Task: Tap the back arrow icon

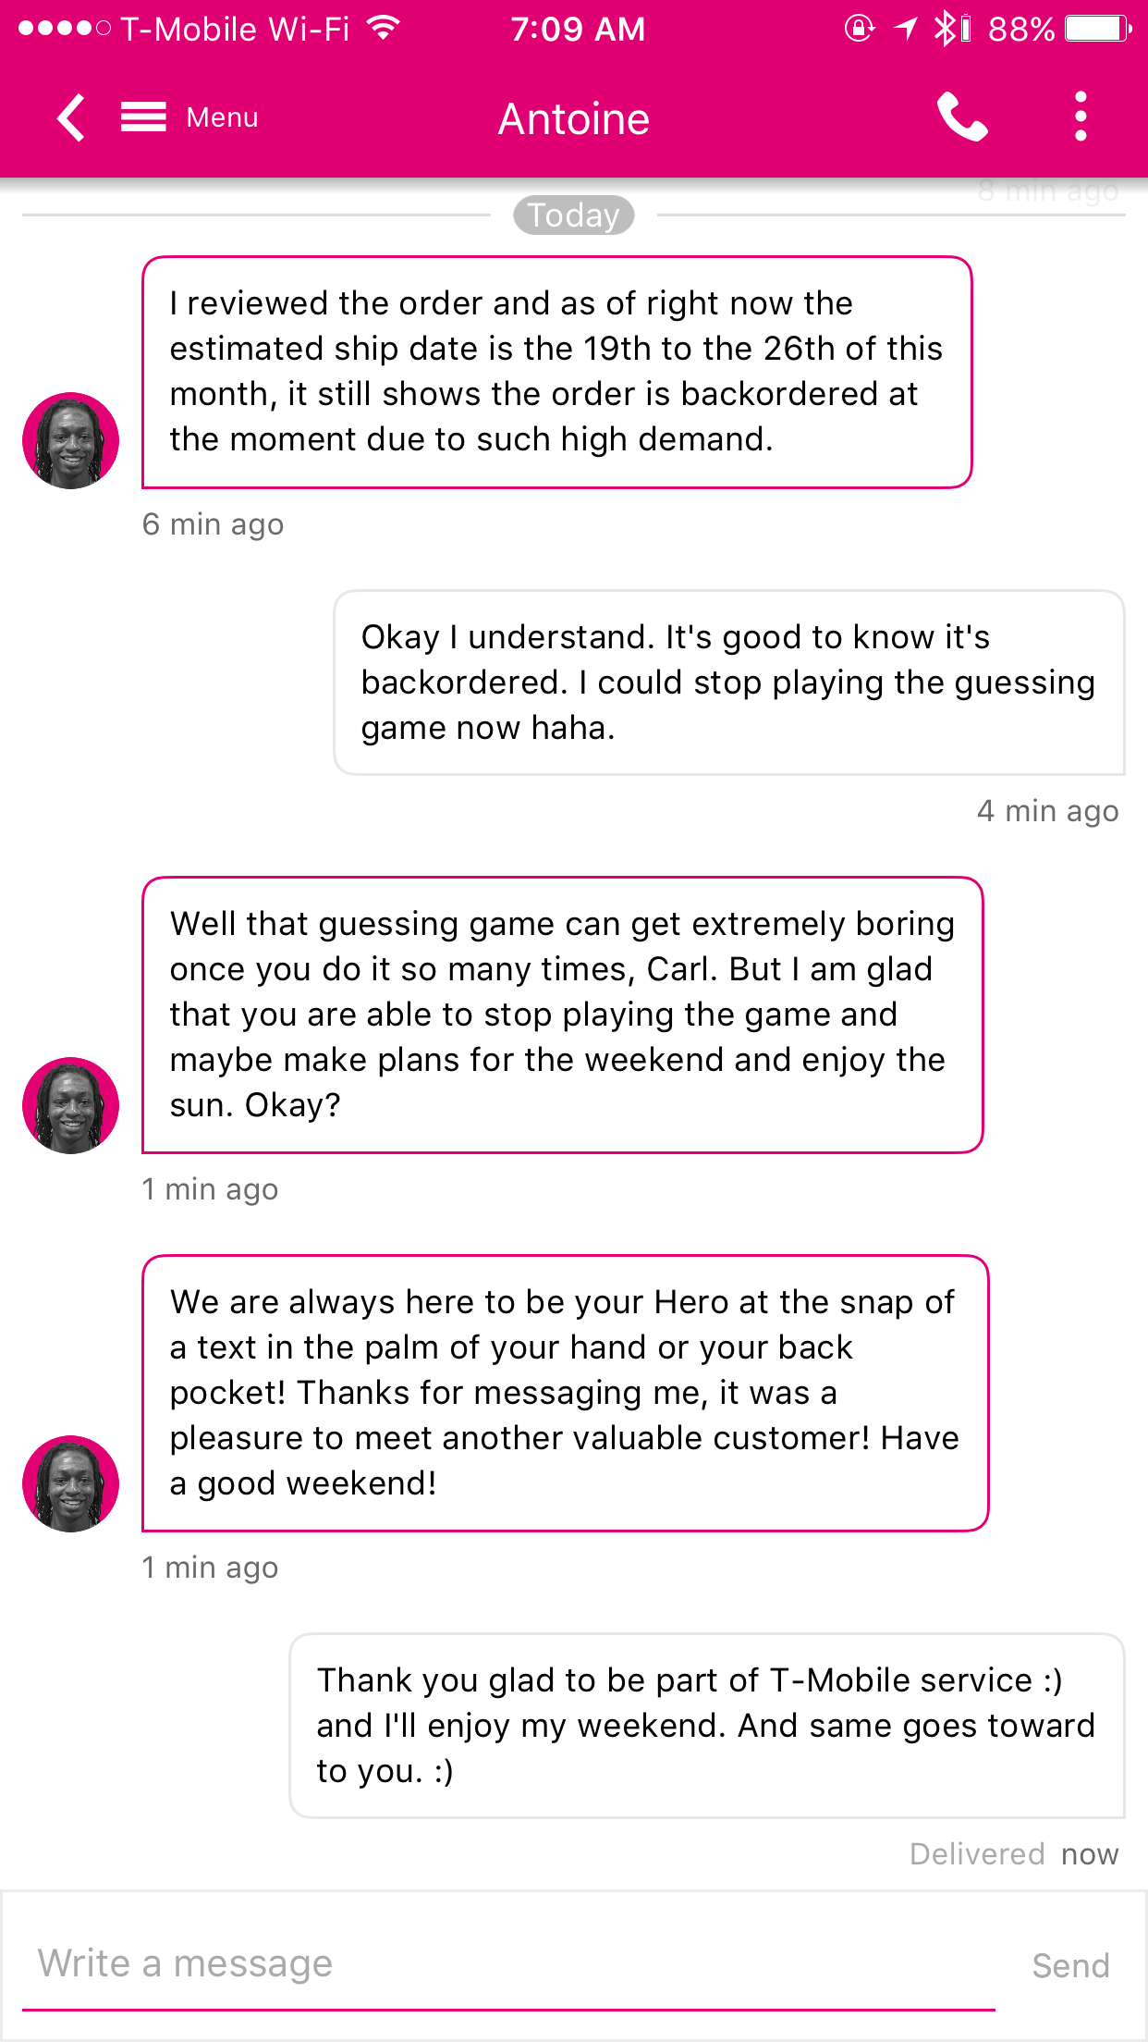Action: [x=71, y=118]
